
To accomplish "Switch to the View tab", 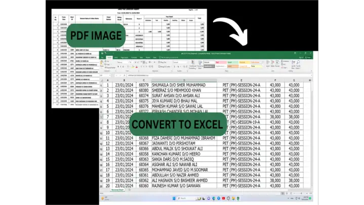I will click(x=154, y=57).
